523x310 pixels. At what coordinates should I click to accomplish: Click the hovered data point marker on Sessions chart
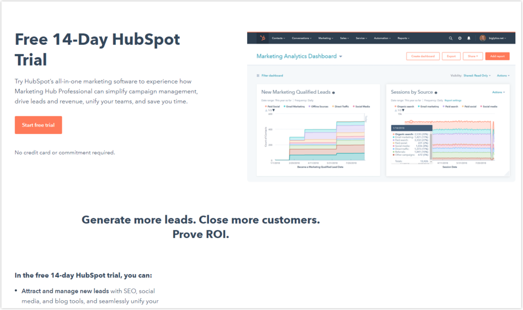[x=411, y=122]
